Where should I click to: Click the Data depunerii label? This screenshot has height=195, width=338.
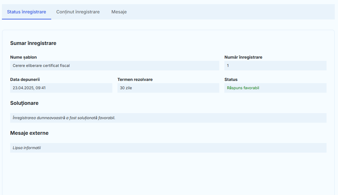pos(25,80)
